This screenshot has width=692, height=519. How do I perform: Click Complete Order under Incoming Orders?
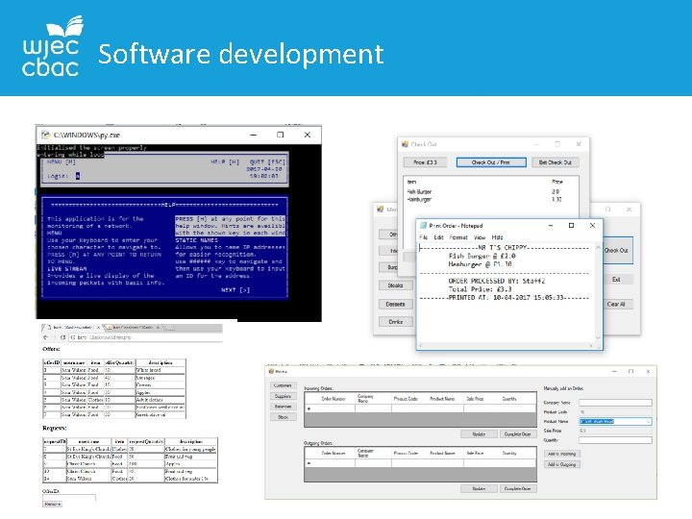pyautogui.click(x=518, y=434)
